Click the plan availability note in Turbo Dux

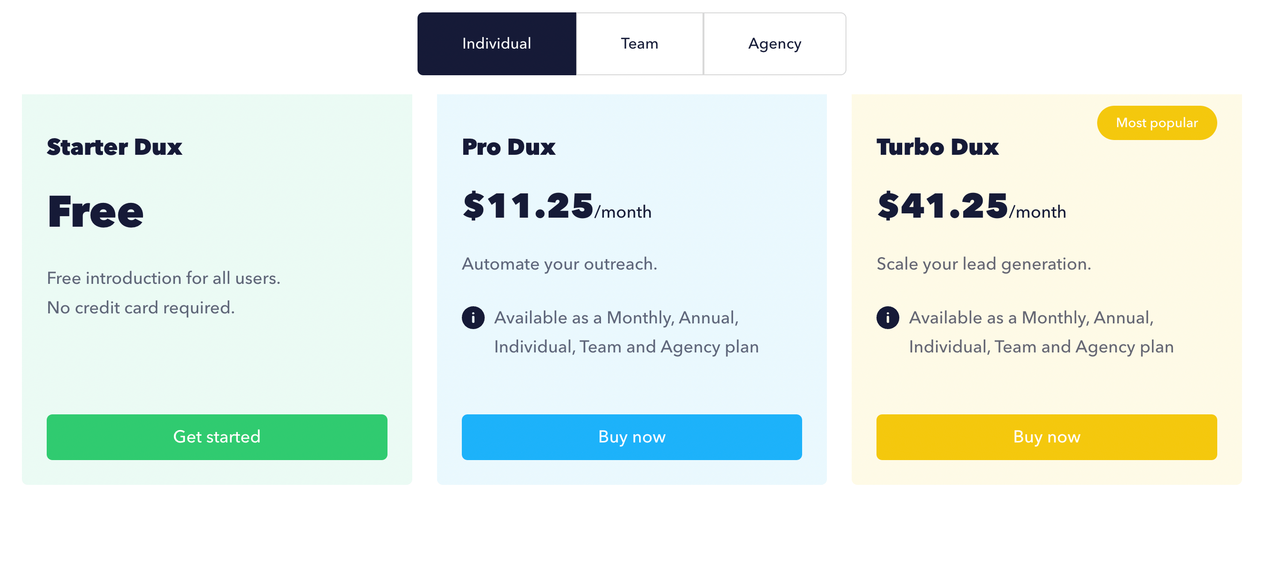point(1040,332)
